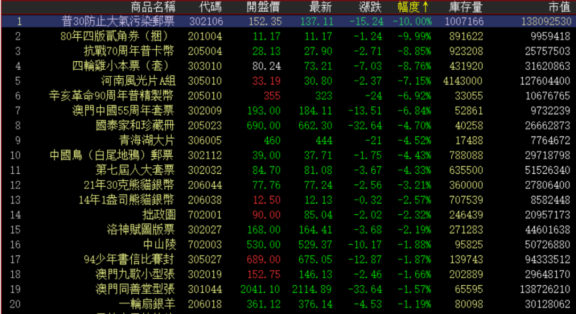
Task: Select row 中國鳥（白尾地鴉）郵票
Action: (x=289, y=155)
